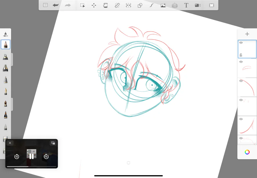Select the dark-tip brush pen
Image resolution: width=257 pixels, height=178 pixels.
click(6, 115)
